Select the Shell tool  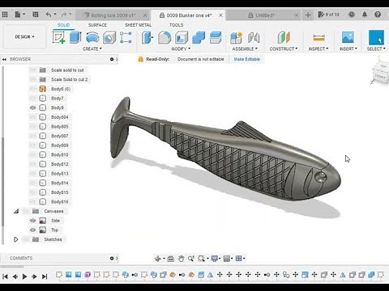182,37
